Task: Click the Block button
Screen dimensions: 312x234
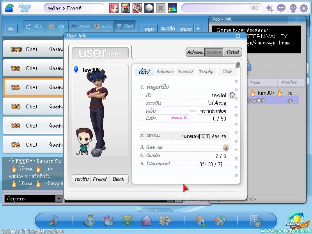Action: tap(119, 179)
